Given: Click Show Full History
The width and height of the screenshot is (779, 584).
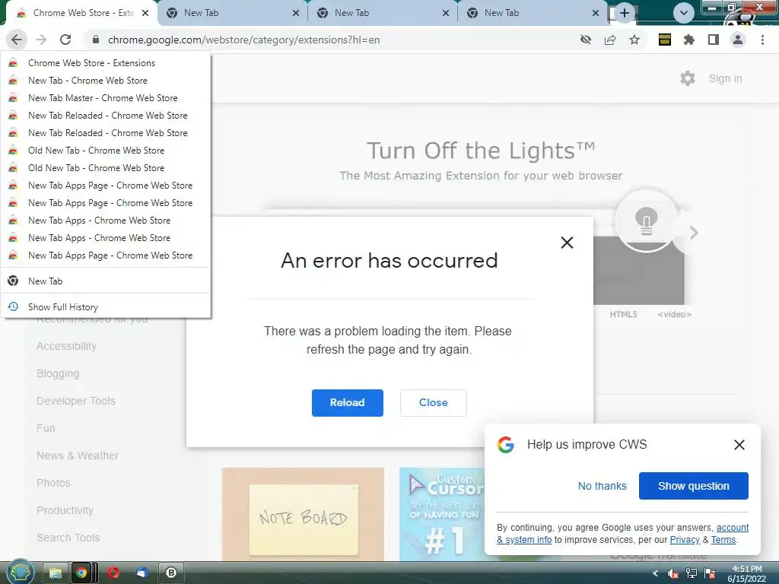Looking at the screenshot, I should [106, 307].
